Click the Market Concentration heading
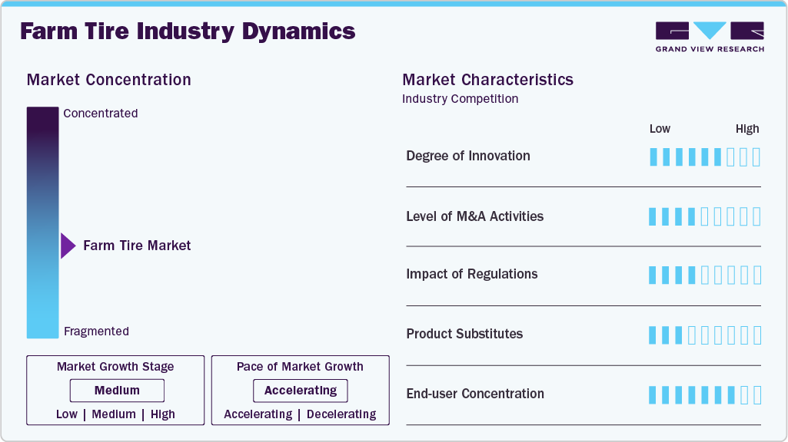The height and width of the screenshot is (442, 788). [108, 80]
